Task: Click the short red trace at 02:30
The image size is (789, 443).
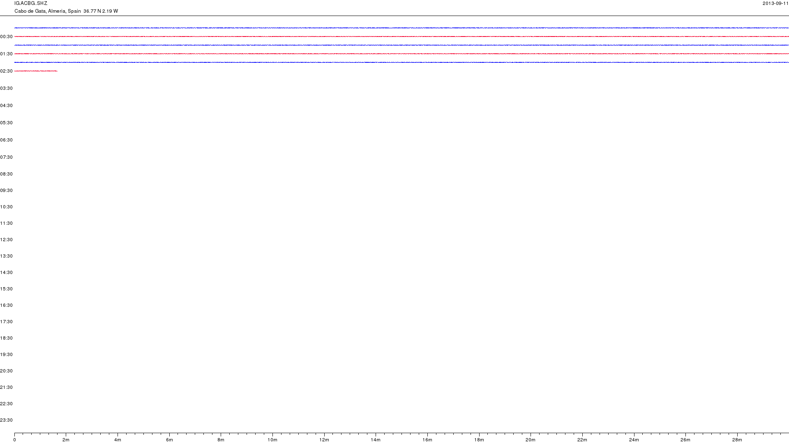Action: (36, 71)
